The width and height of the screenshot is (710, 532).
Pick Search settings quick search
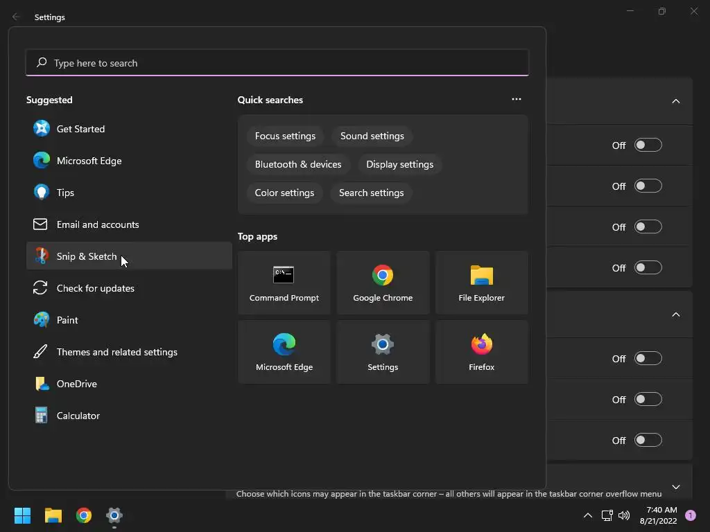[372, 193]
